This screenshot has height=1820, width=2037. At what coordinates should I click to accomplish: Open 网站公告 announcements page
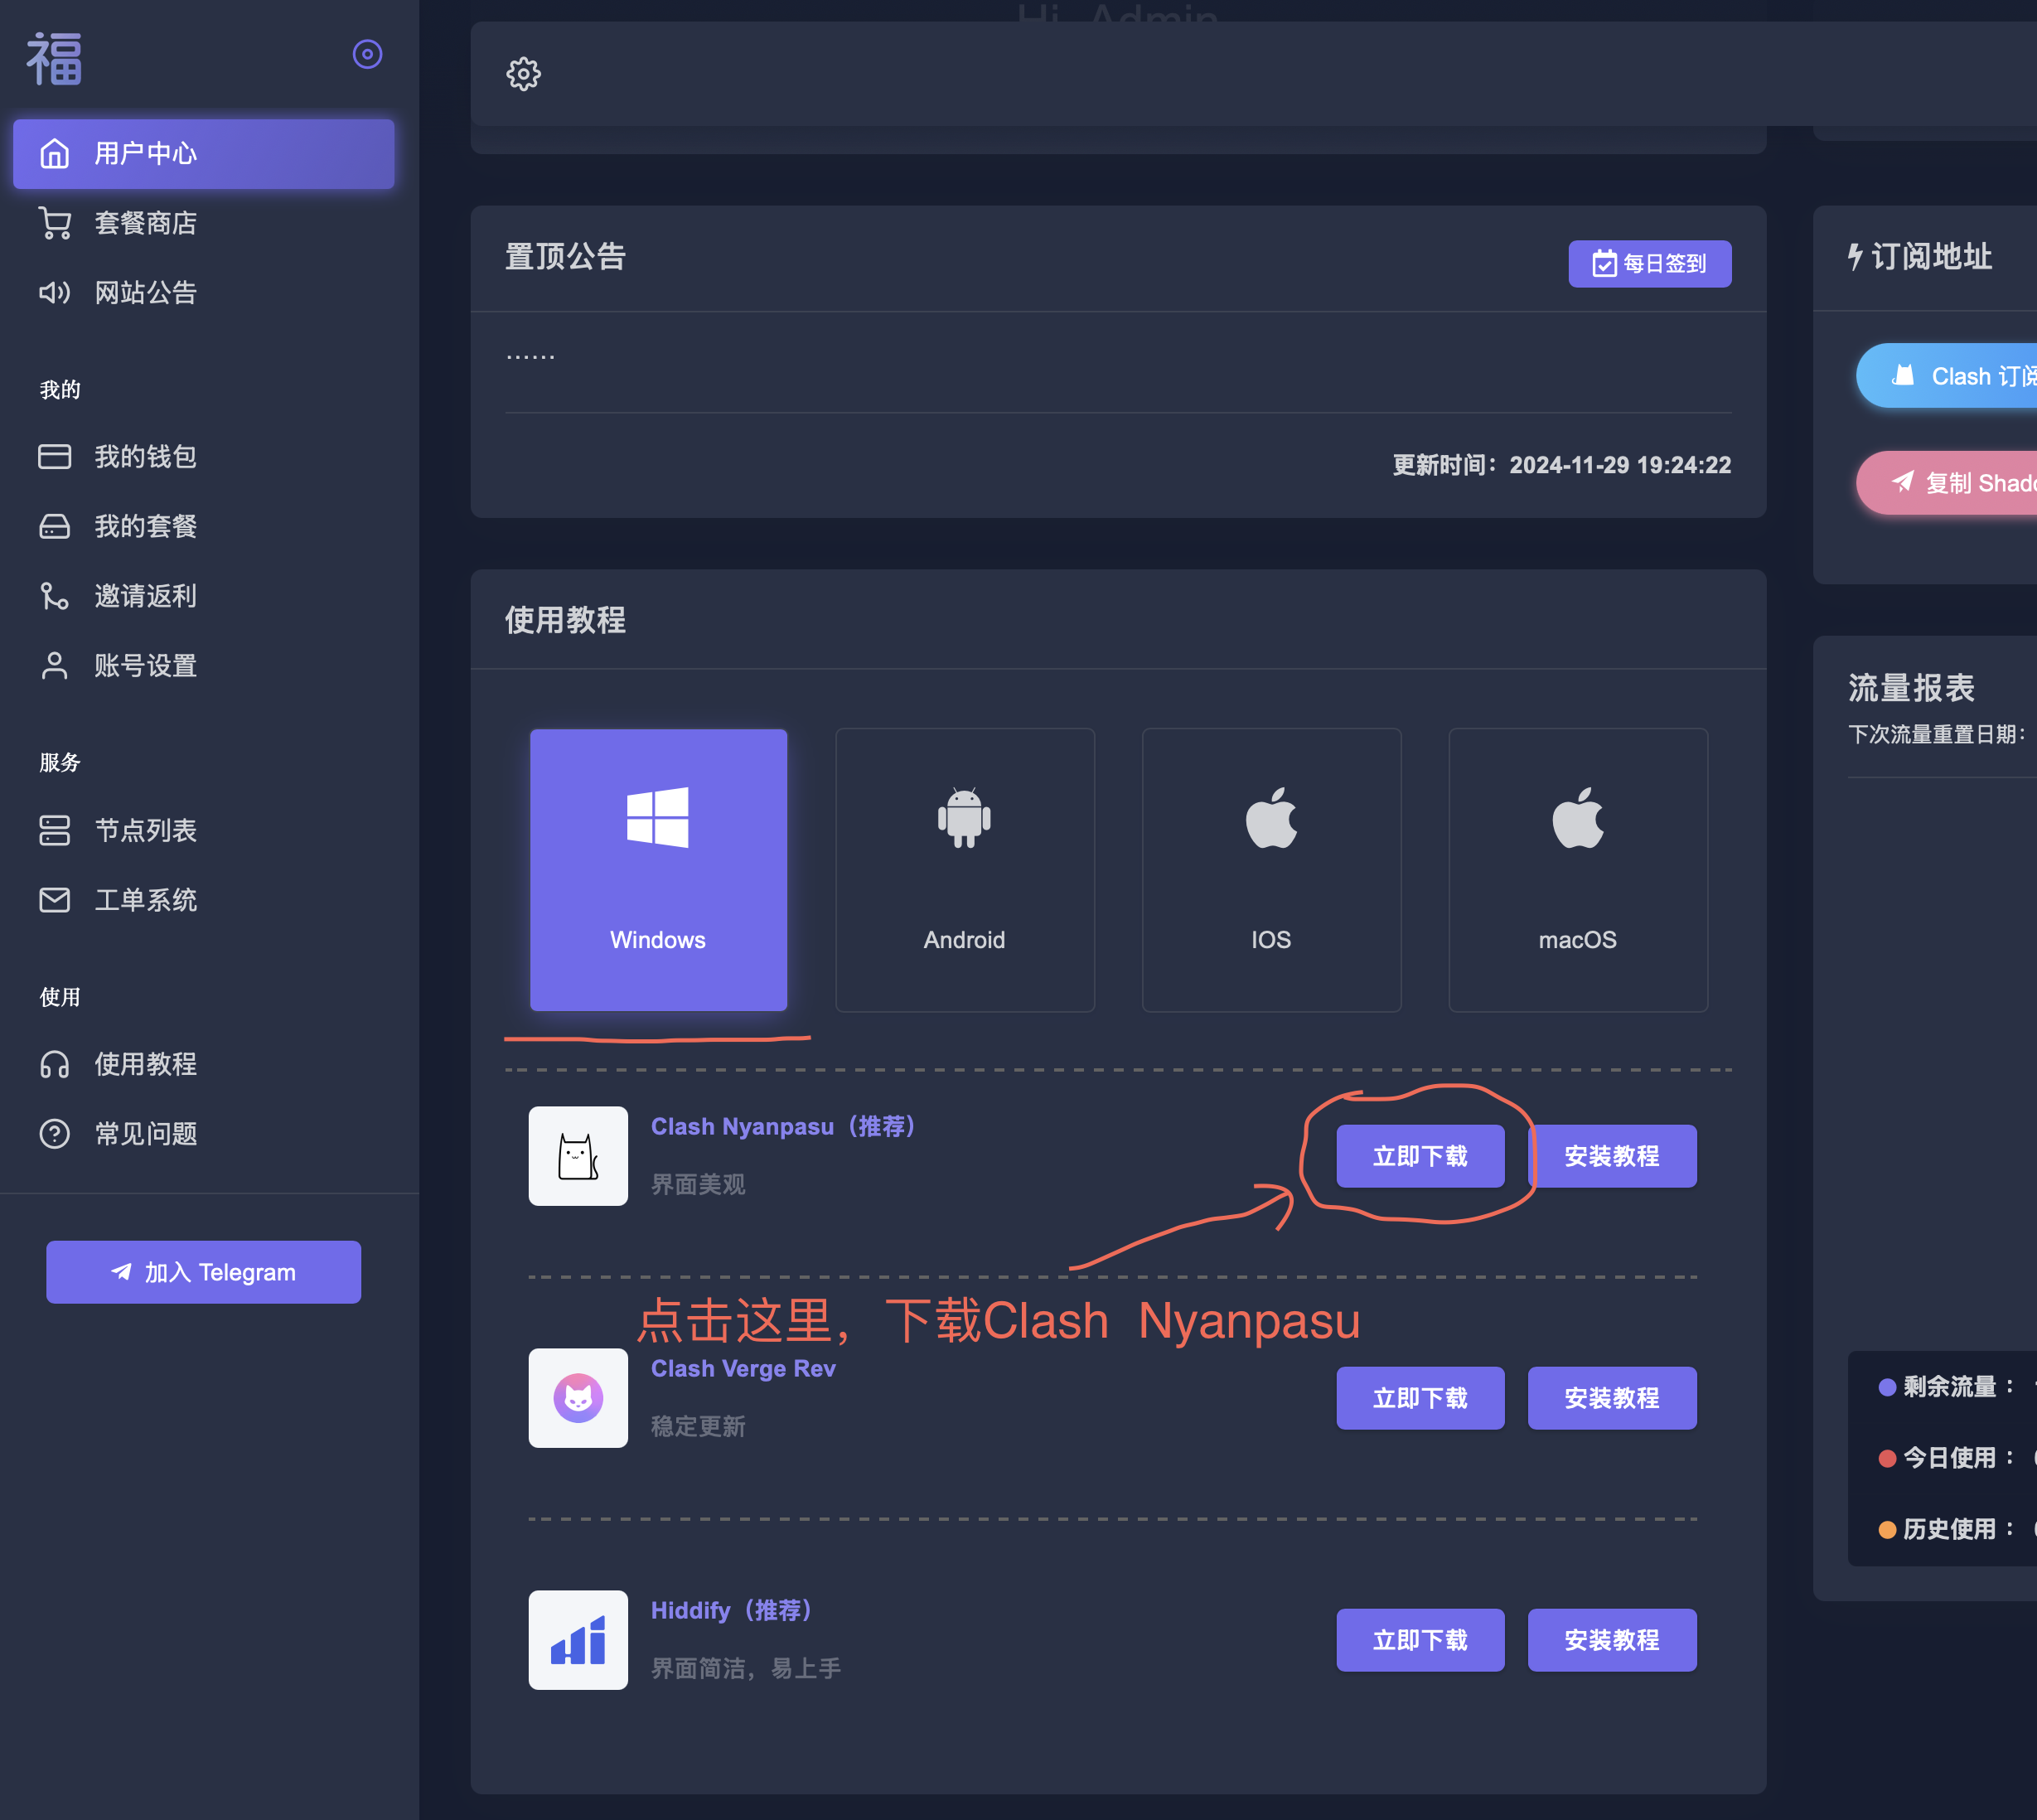[145, 293]
